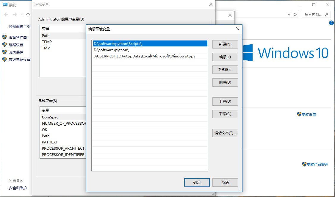Click the shield icon beside 更改设置
Image resolution: width=335 pixels, height=197 pixels.
pyautogui.click(x=299, y=114)
